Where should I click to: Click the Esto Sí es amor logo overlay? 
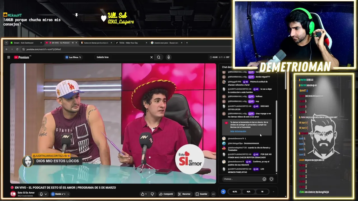[190, 159]
